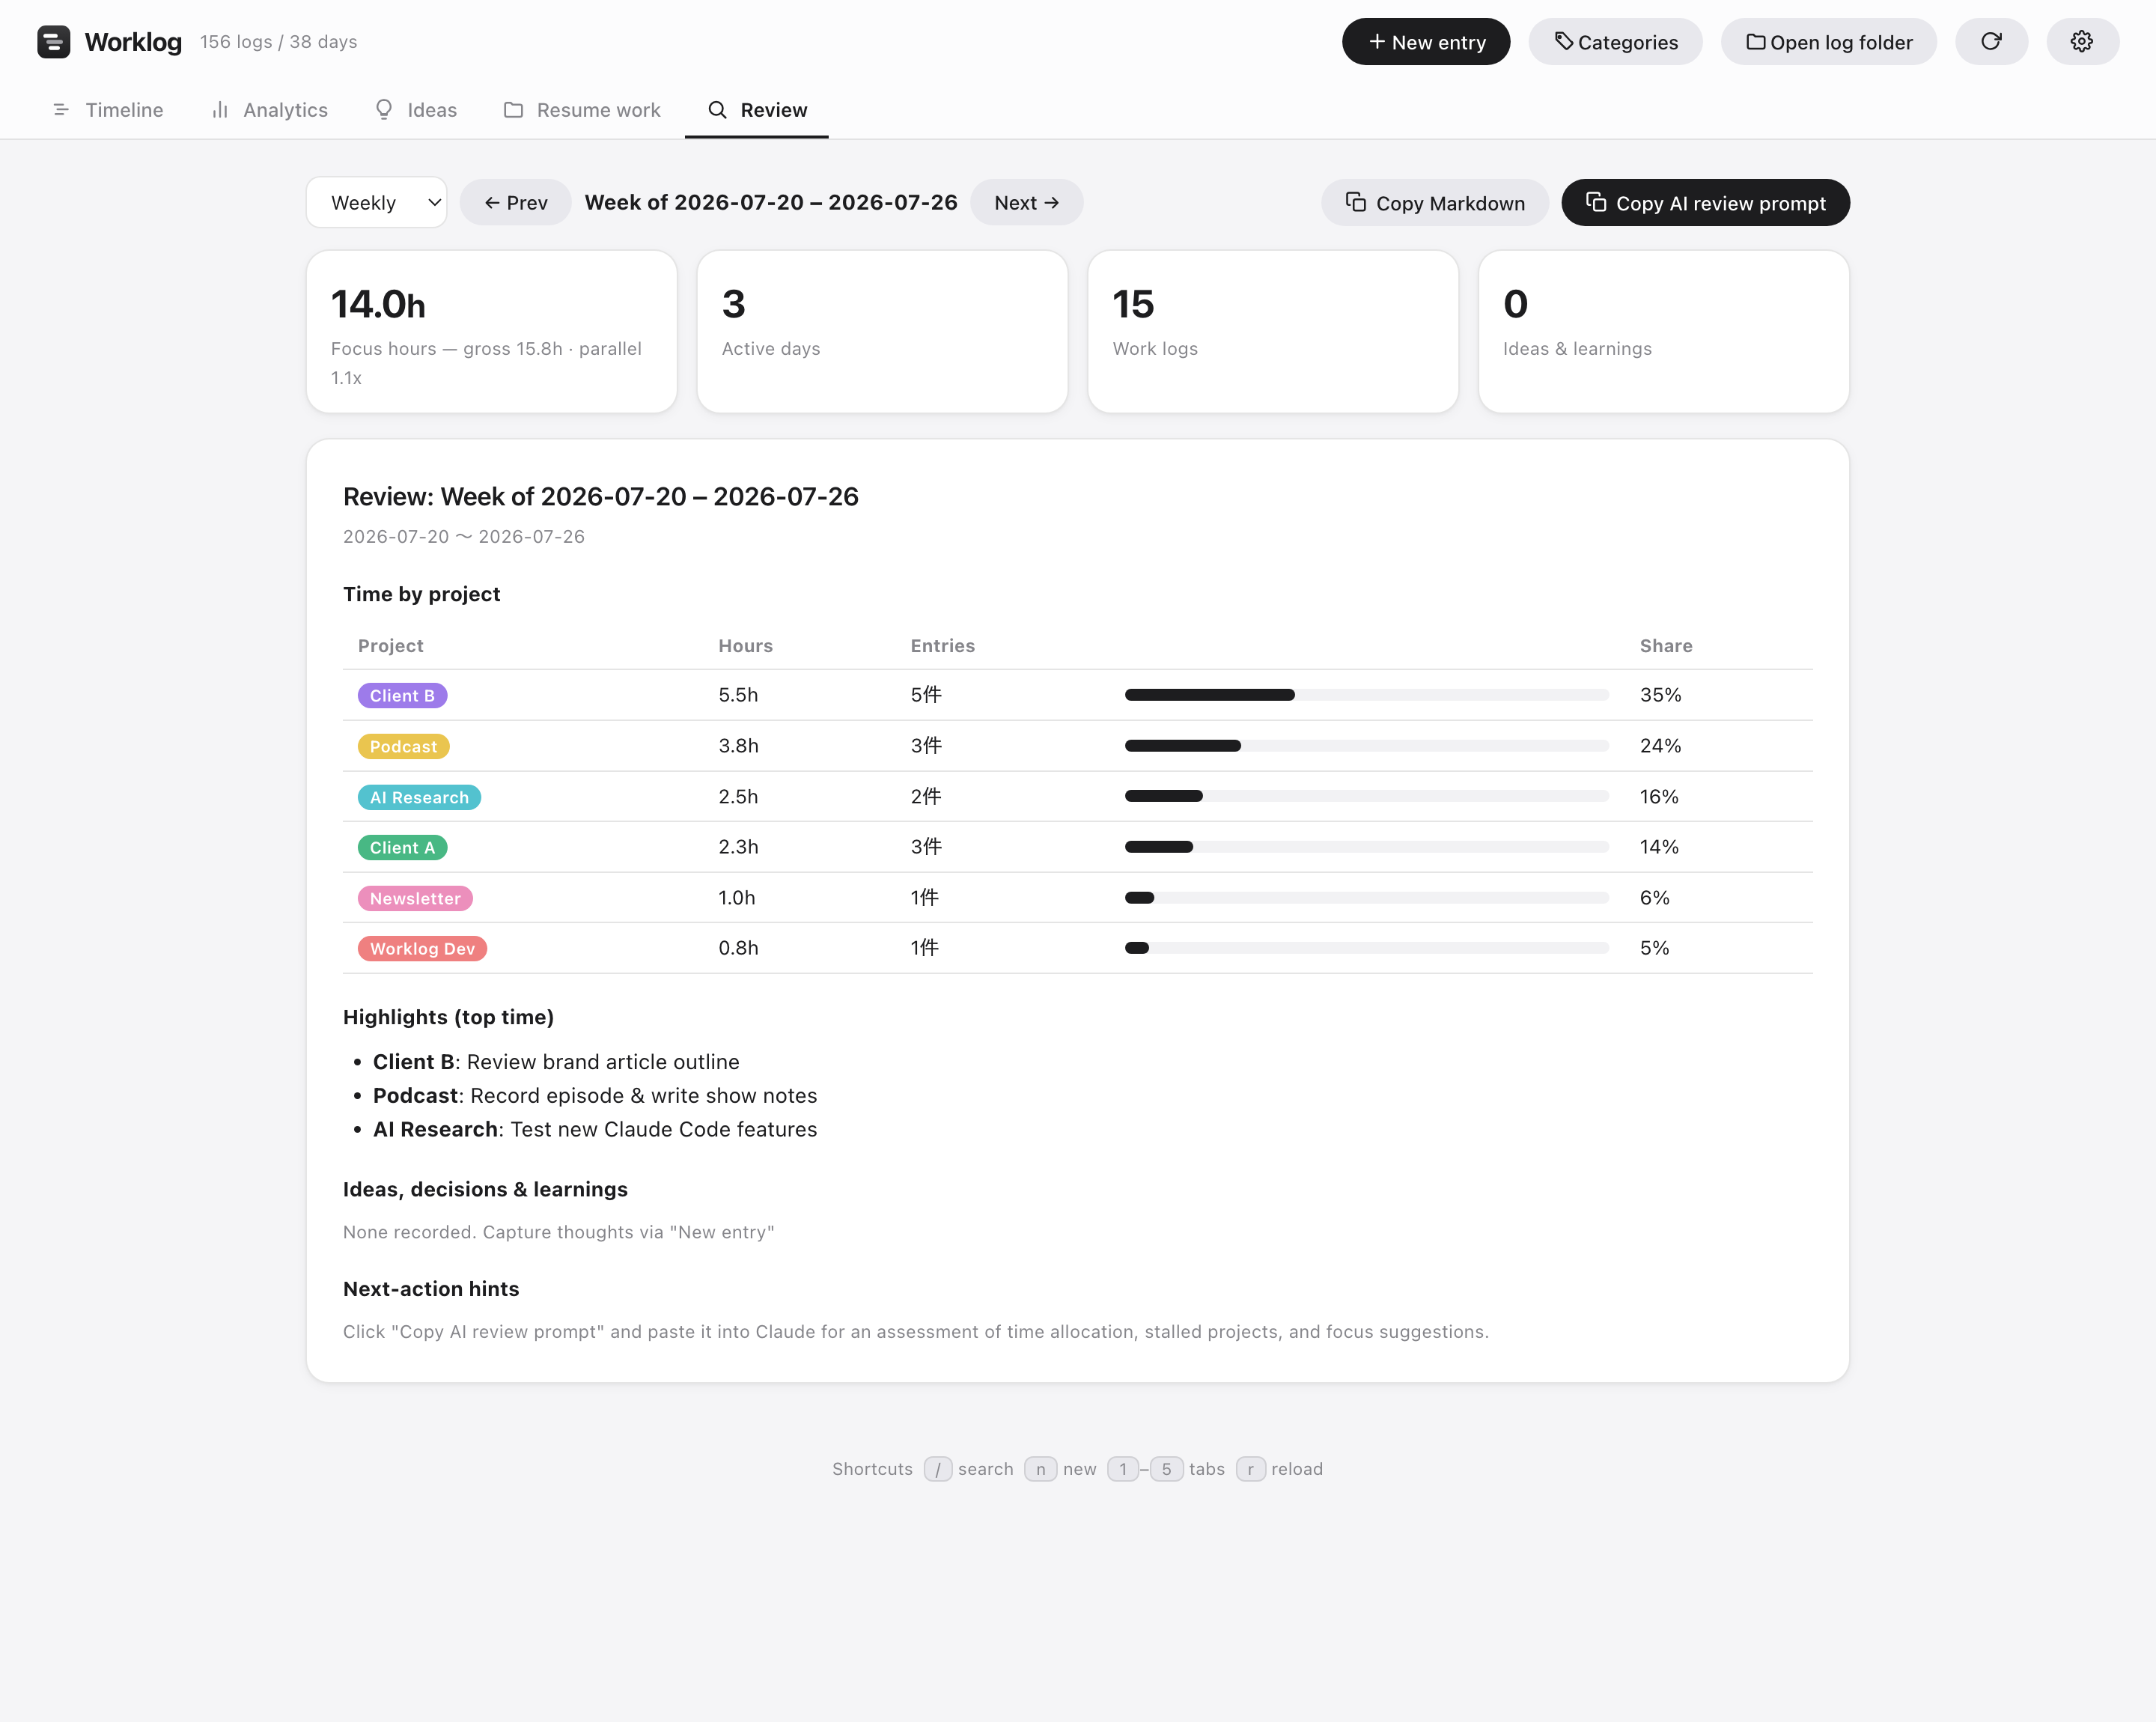This screenshot has width=2156, height=1722.
Task: Click highlight 'Test new Claude Code features'
Action: tap(663, 1130)
